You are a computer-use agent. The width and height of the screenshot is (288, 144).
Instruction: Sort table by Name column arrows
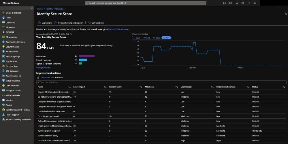click(69, 87)
